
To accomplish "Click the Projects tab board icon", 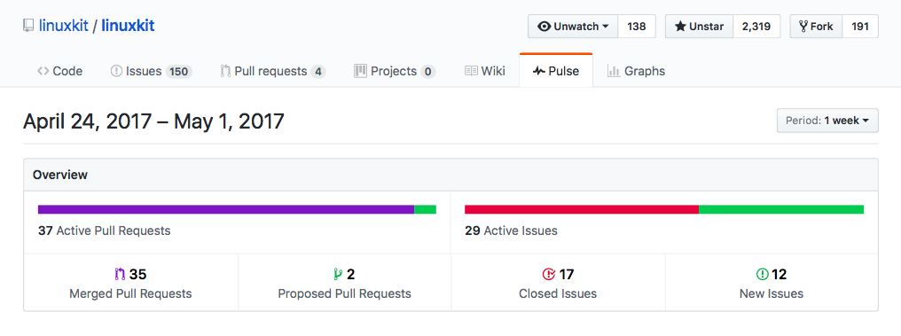I will (360, 71).
